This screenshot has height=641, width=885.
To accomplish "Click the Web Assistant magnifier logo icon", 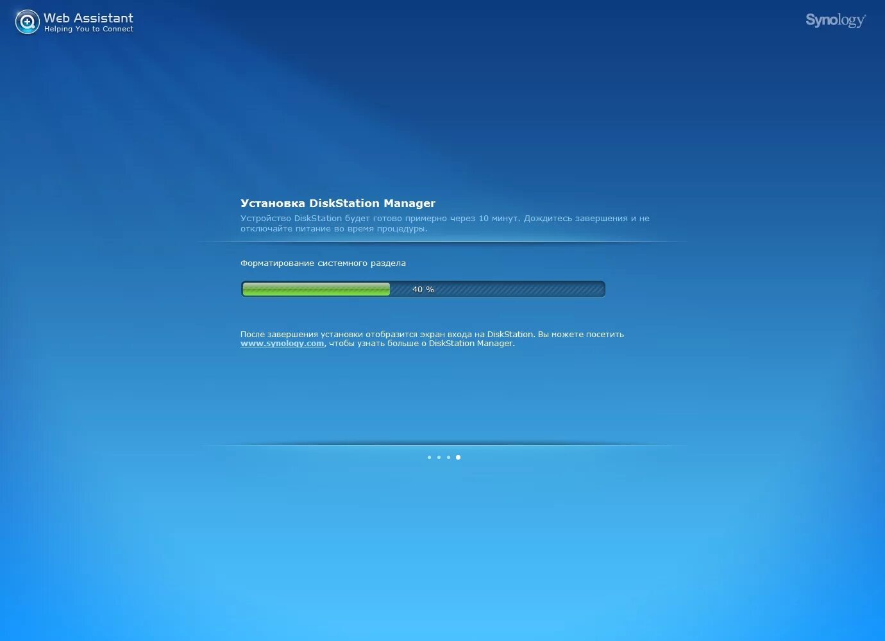I will click(x=27, y=22).
